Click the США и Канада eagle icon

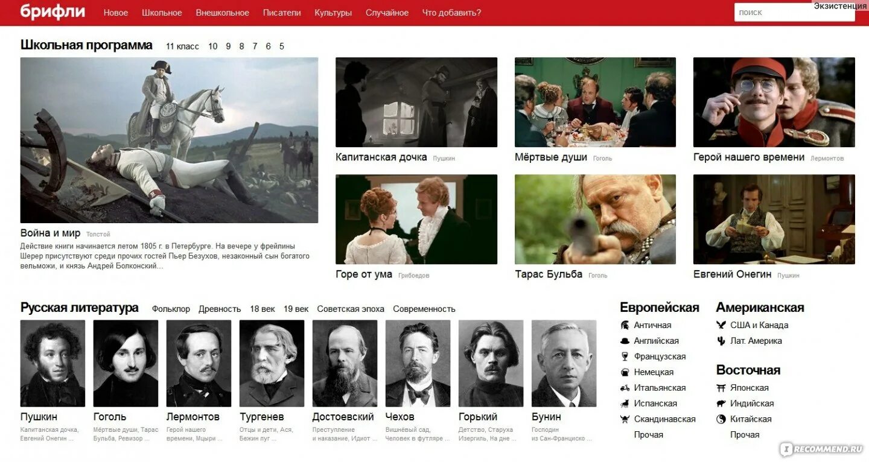[x=721, y=325]
